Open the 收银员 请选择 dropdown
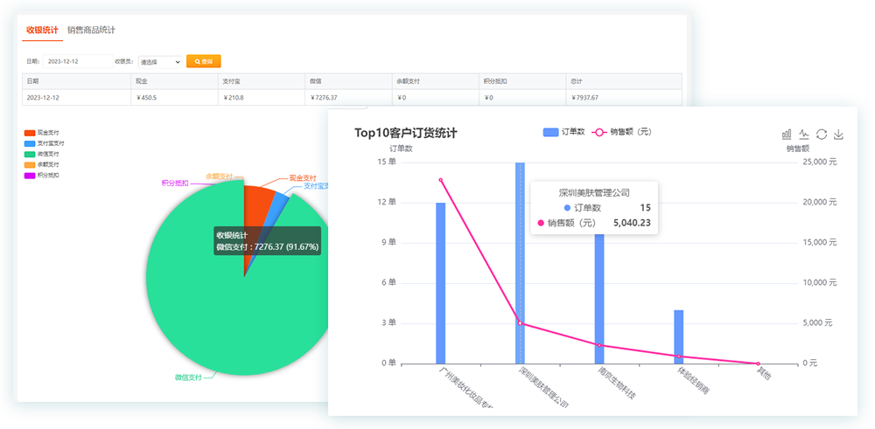The height and width of the screenshot is (429, 875). pos(159,62)
